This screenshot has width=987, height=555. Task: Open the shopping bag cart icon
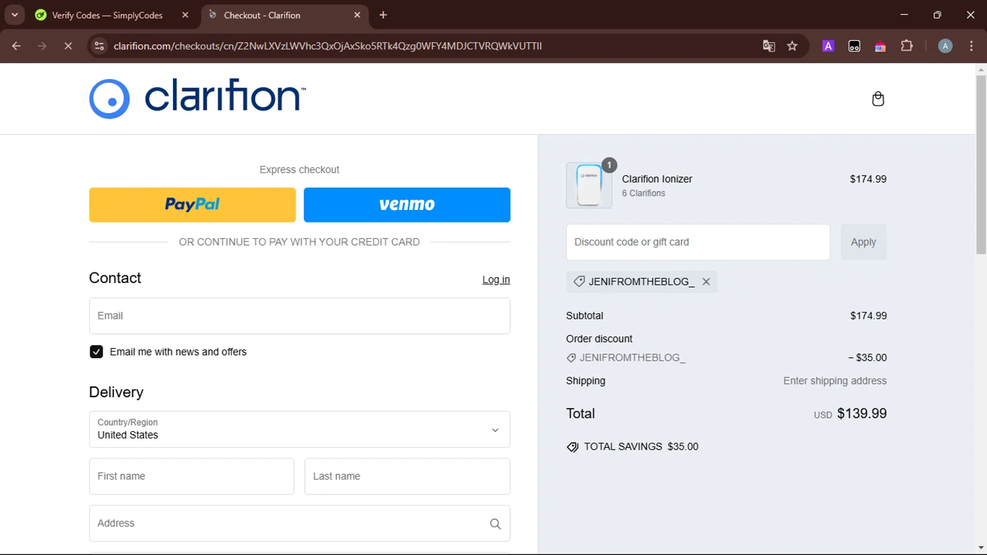(x=878, y=99)
